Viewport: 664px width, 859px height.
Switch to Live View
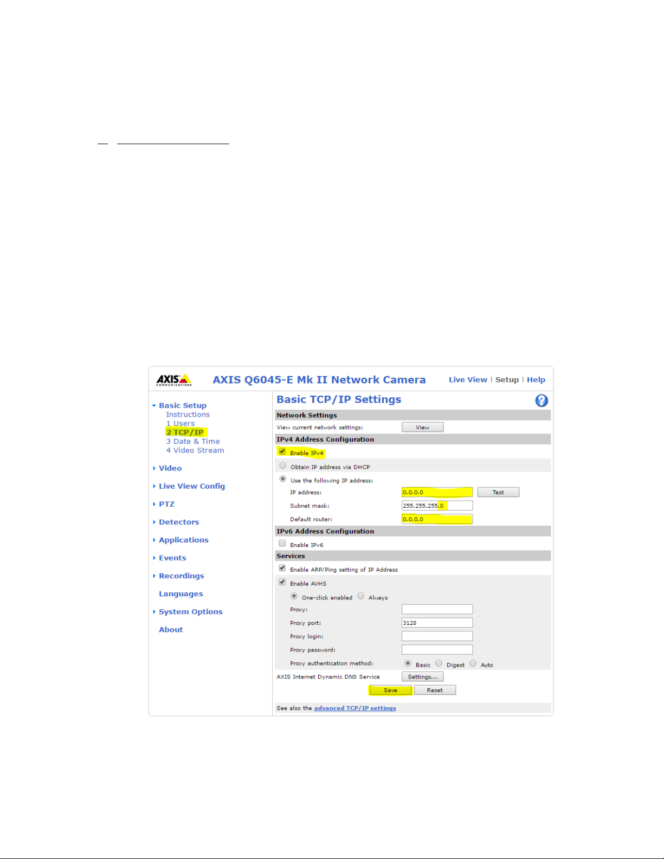pyautogui.click(x=467, y=380)
